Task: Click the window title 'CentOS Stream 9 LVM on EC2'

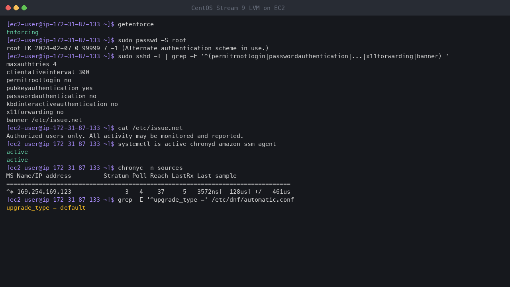Action: (238, 8)
